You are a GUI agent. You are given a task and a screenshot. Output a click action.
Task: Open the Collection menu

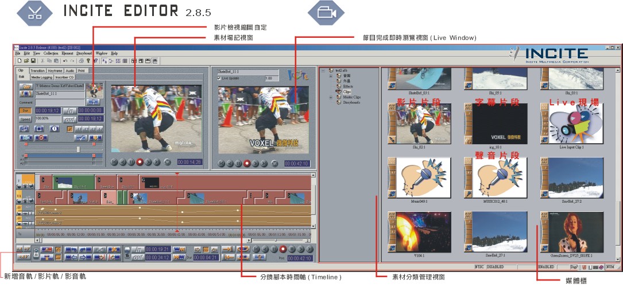(51, 53)
